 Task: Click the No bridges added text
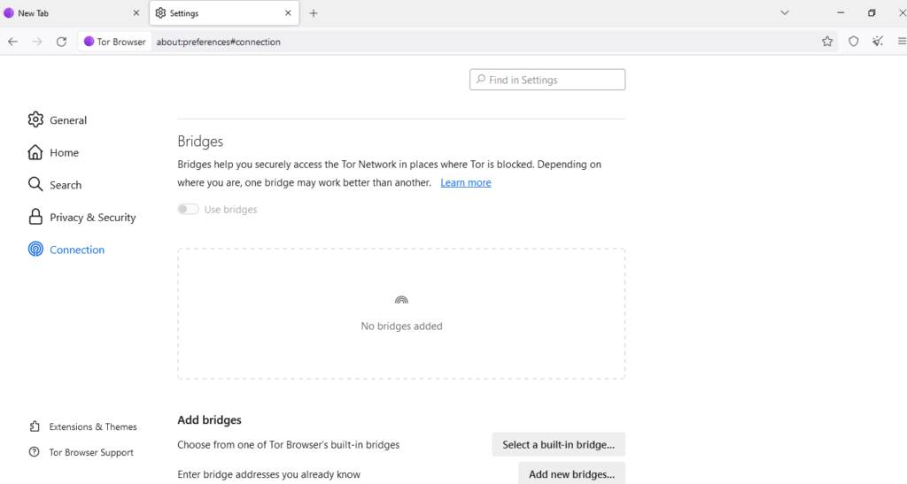click(401, 327)
